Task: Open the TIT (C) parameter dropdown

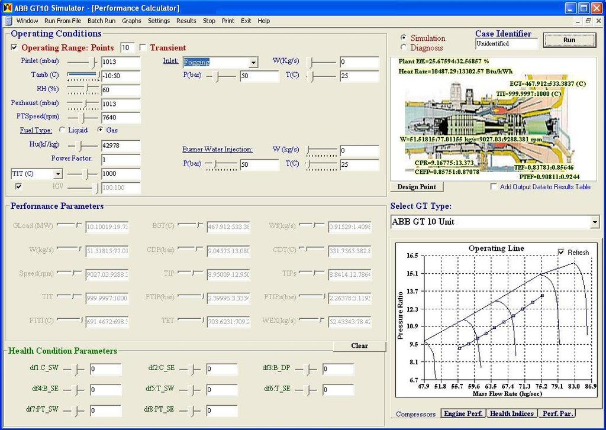Action: [x=58, y=174]
